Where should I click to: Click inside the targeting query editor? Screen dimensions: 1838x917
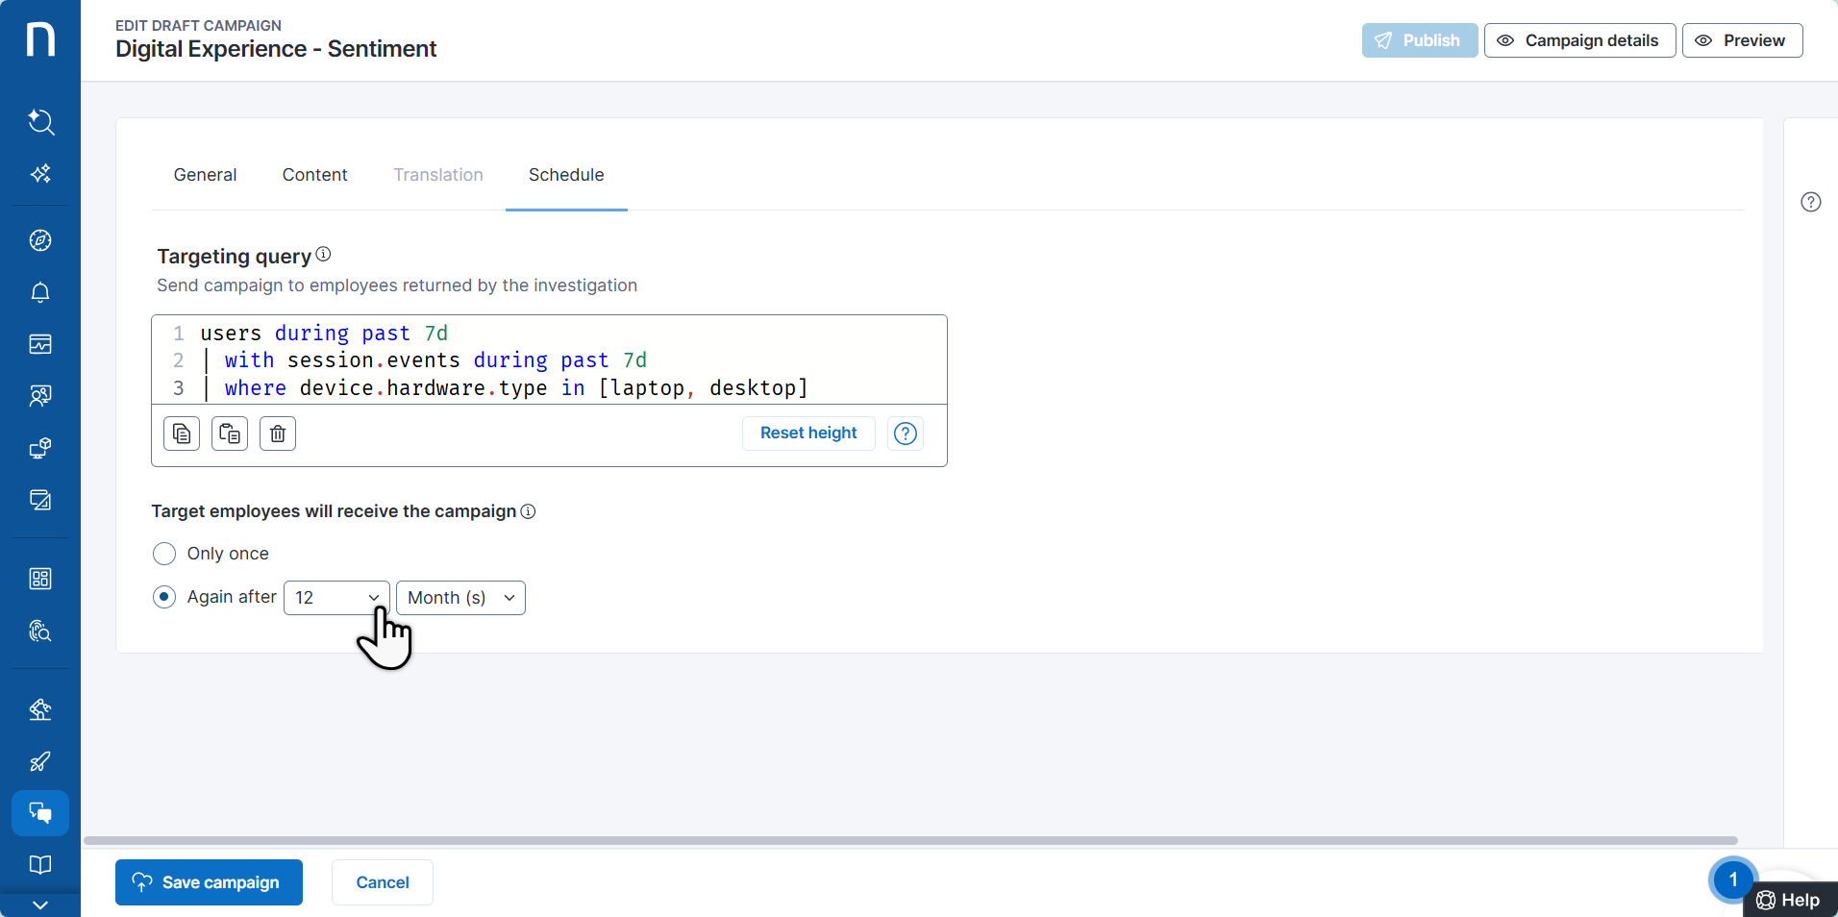click(577, 360)
